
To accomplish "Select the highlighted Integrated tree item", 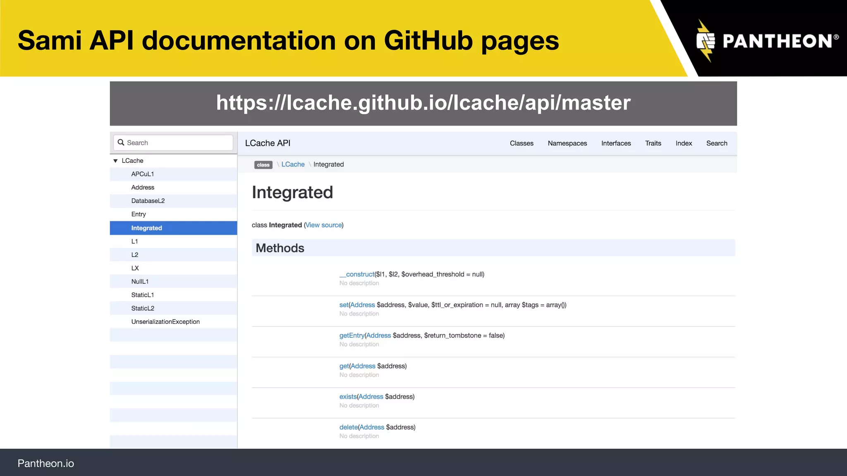I will click(x=173, y=228).
